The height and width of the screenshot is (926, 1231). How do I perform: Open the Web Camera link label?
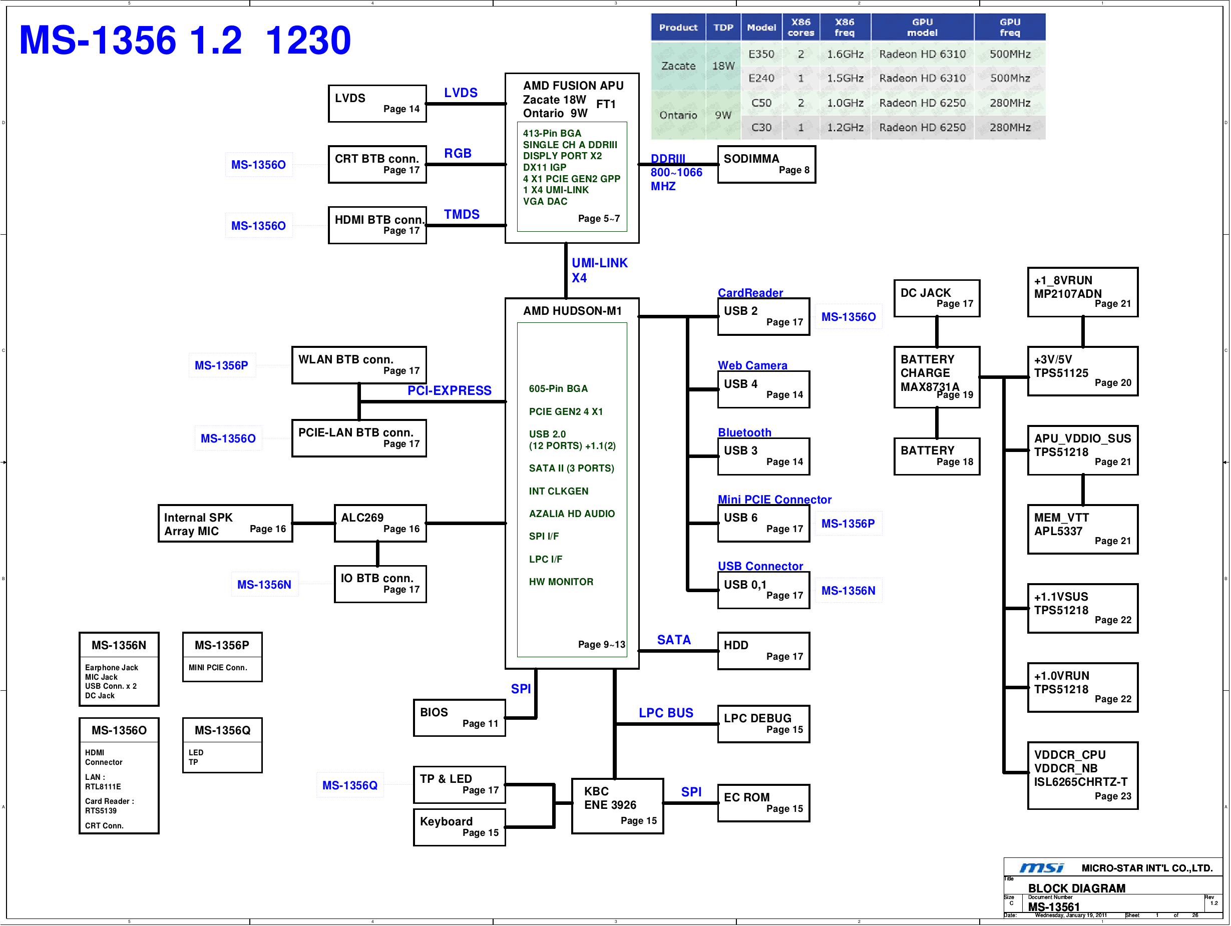tap(752, 365)
